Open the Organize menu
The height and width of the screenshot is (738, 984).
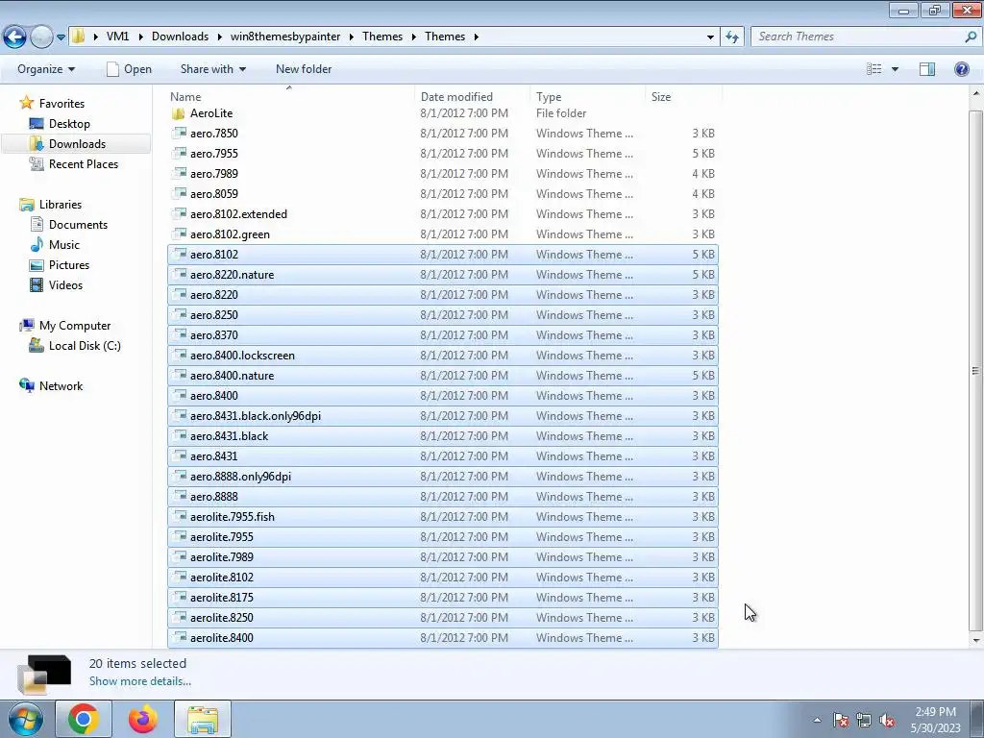(46, 69)
